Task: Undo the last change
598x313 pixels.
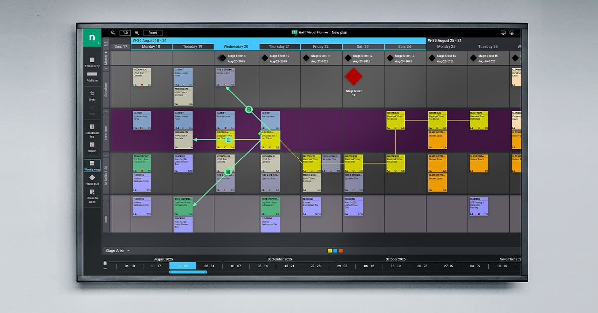Action: 92,93
